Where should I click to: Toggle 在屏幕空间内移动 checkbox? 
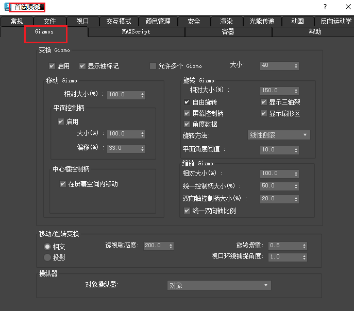(x=63, y=184)
